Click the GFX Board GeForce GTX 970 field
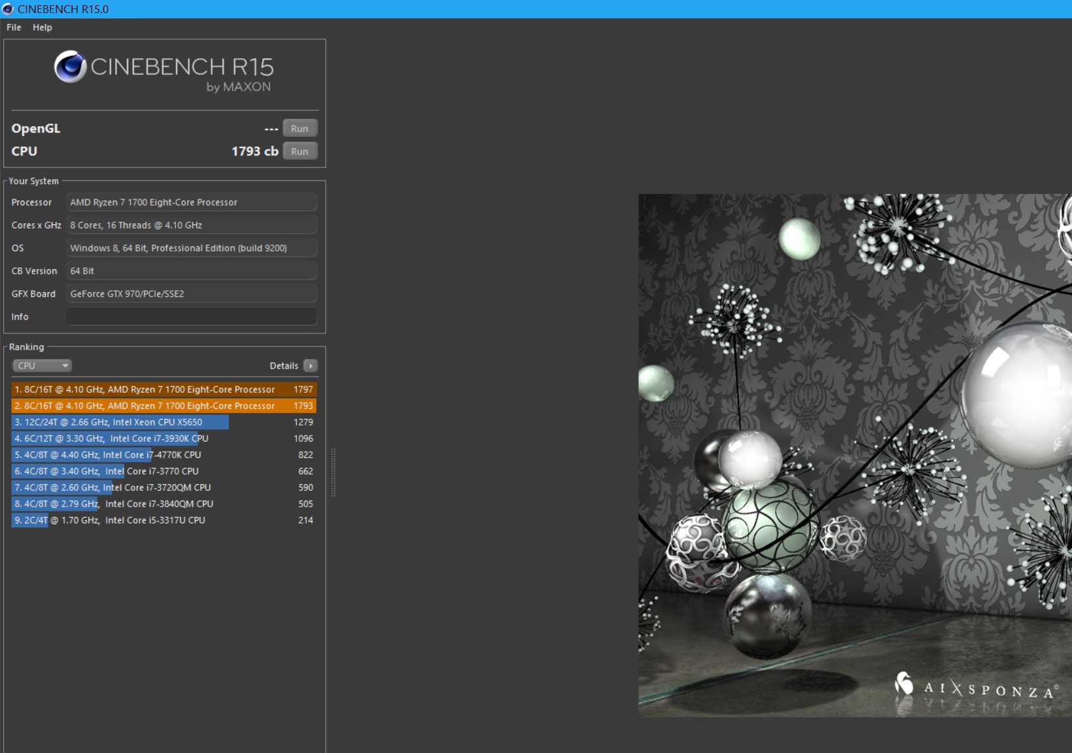This screenshot has height=753, width=1072. pyautogui.click(x=192, y=294)
